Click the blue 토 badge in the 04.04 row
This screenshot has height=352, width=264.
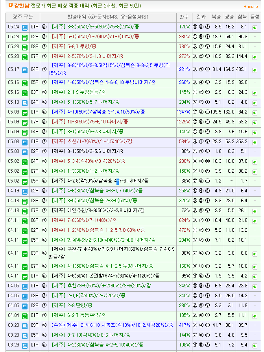click(x=25, y=315)
